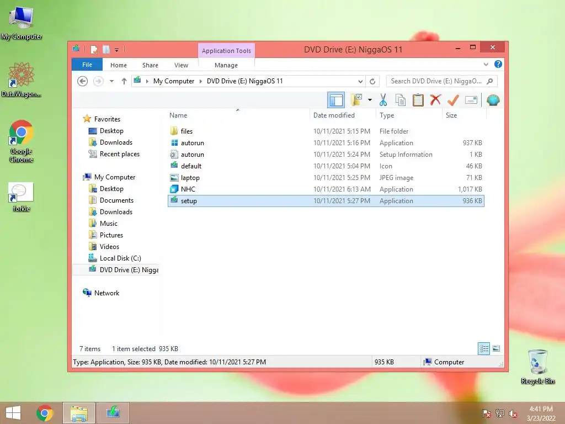The image size is (565, 424).
Task: Expand breadcrumb arrow after My Computer
Action: coord(201,81)
